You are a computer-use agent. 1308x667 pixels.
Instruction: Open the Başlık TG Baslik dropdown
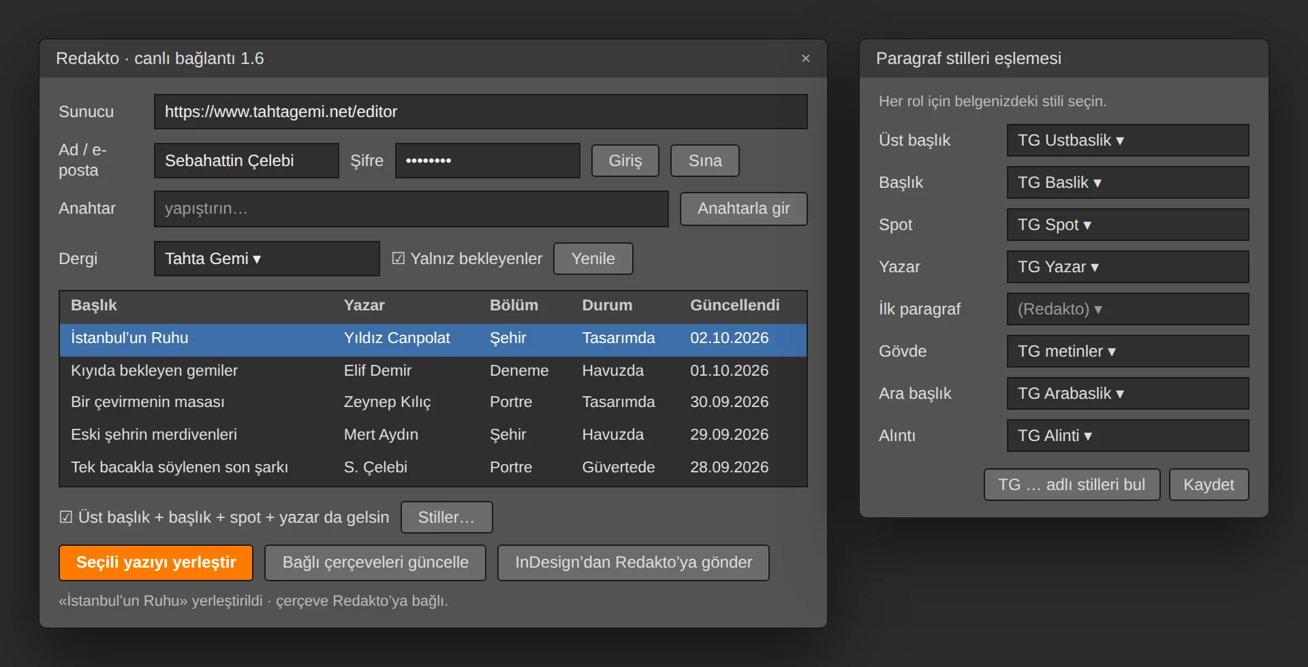1128,182
